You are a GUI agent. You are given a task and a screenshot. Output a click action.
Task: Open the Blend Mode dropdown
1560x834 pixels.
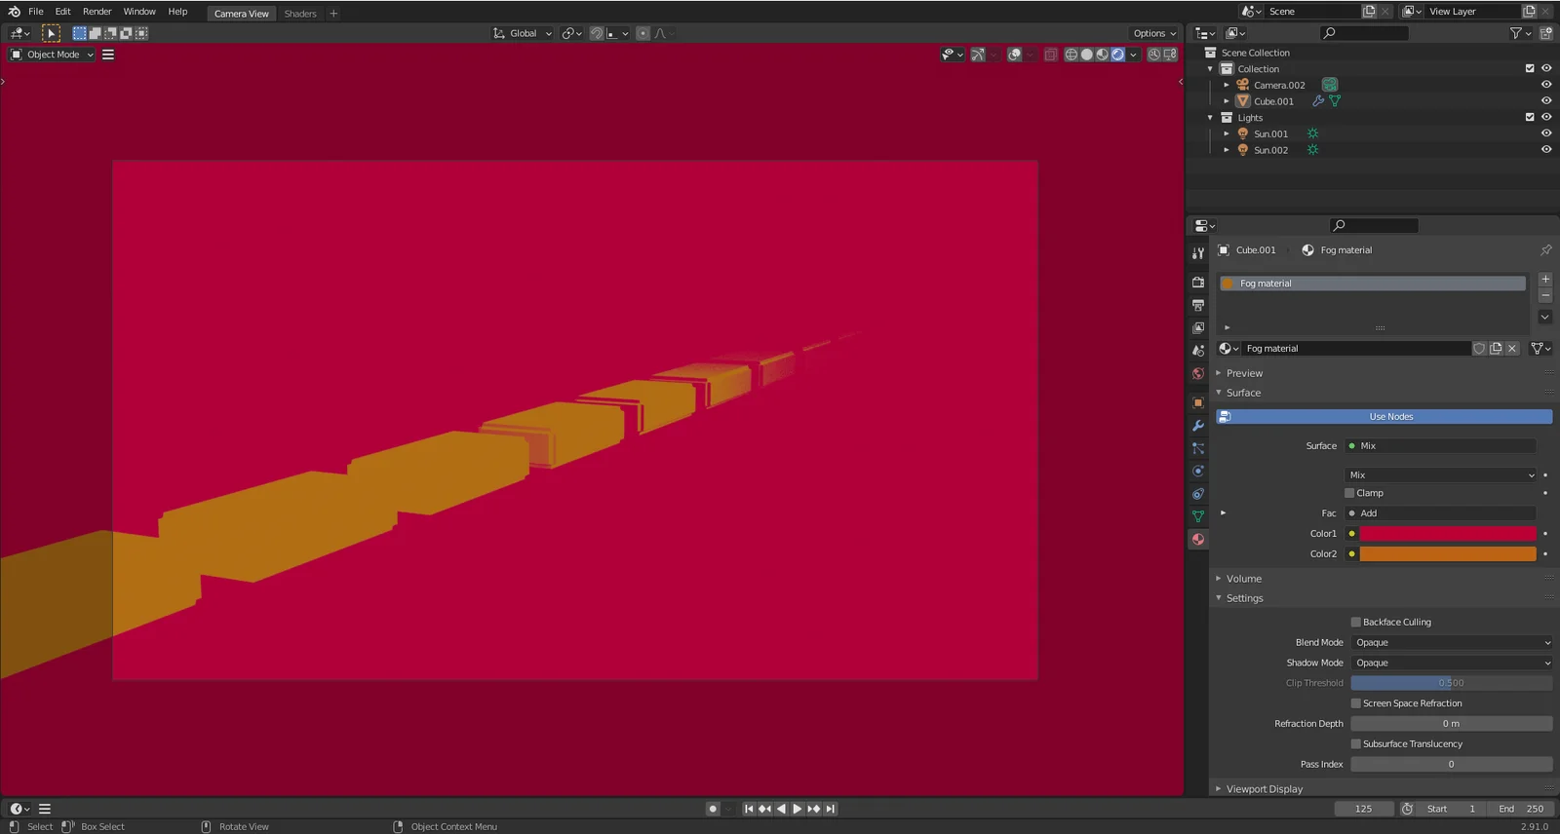(x=1451, y=643)
